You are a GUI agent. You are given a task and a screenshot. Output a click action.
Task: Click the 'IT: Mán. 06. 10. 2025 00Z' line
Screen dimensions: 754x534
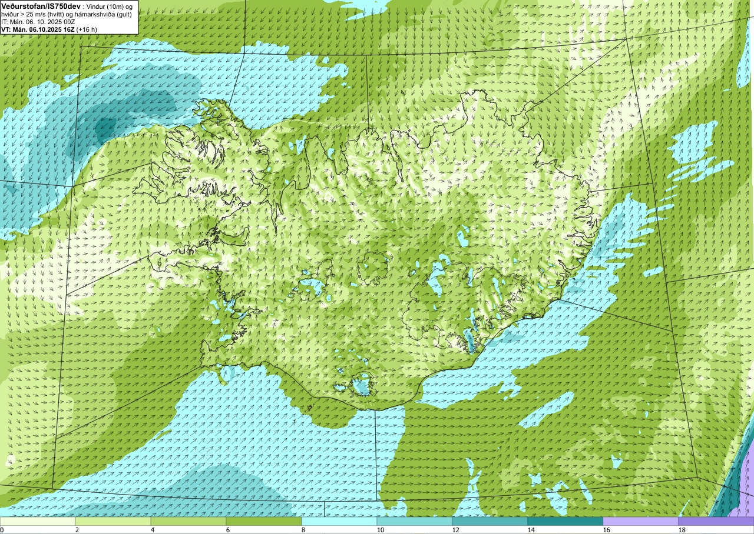tap(38, 22)
